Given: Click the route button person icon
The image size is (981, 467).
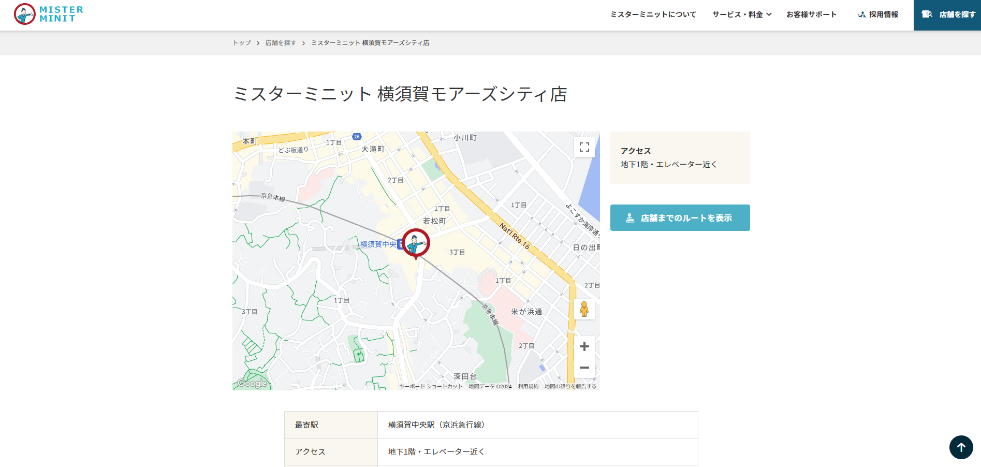Looking at the screenshot, I should point(630,218).
